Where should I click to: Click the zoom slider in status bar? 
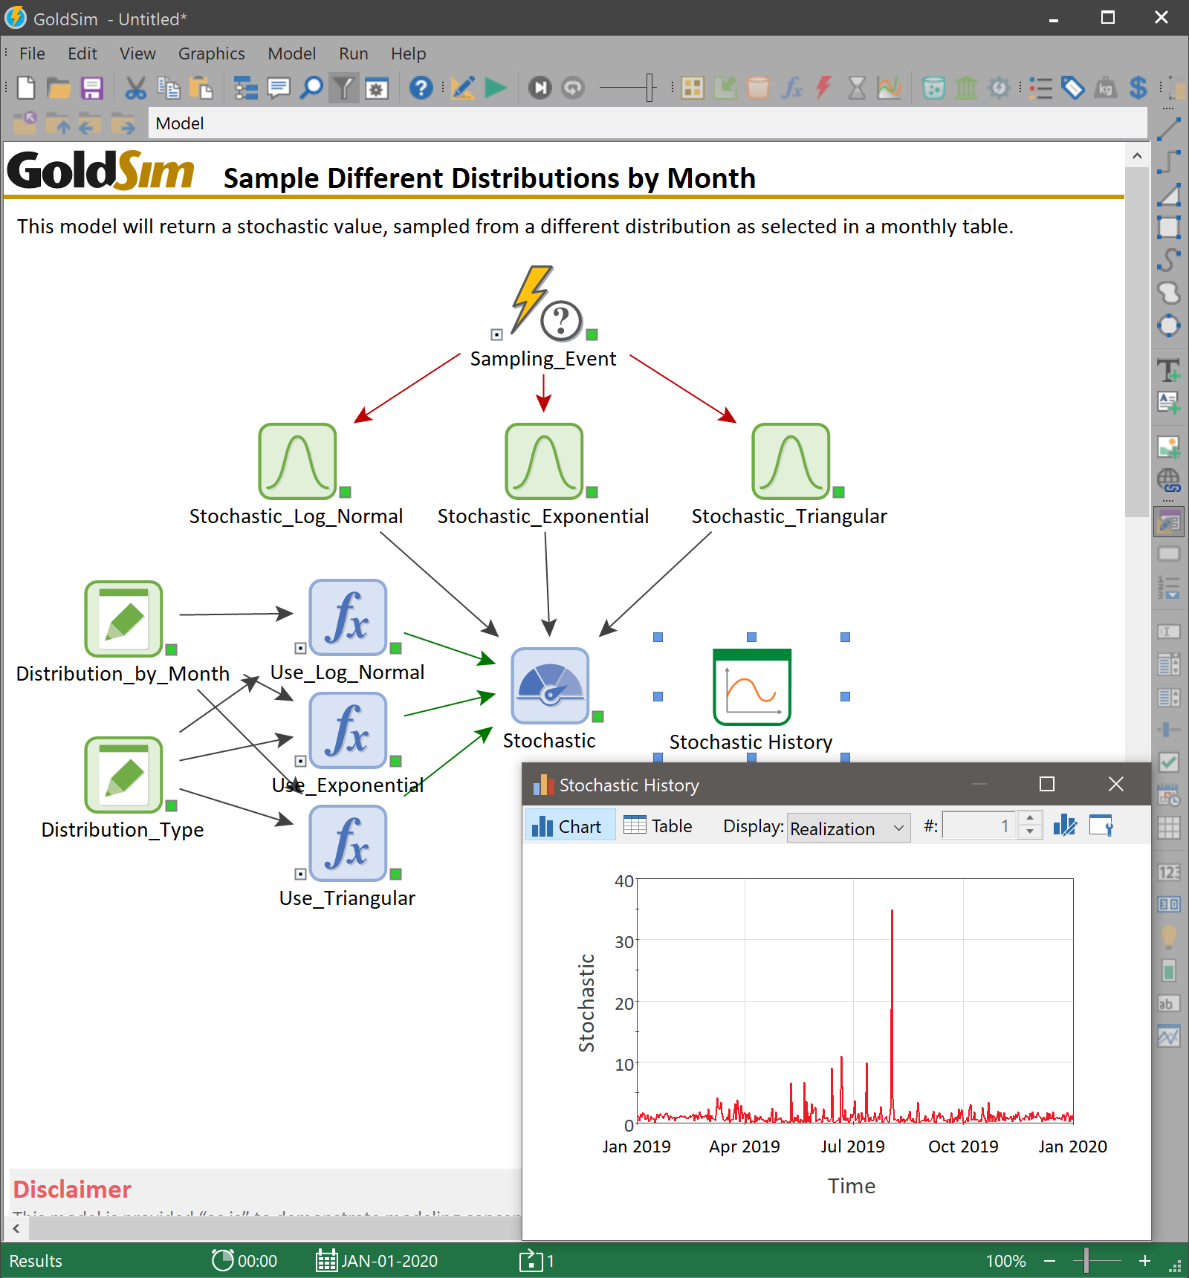pos(1086,1261)
